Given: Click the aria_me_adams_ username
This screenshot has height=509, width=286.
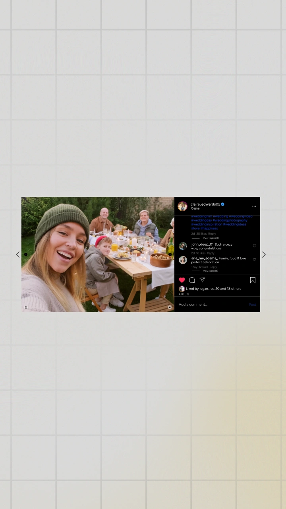Looking at the screenshot, I should tap(204, 258).
